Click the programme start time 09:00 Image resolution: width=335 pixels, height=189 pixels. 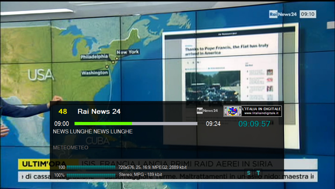tap(61, 124)
